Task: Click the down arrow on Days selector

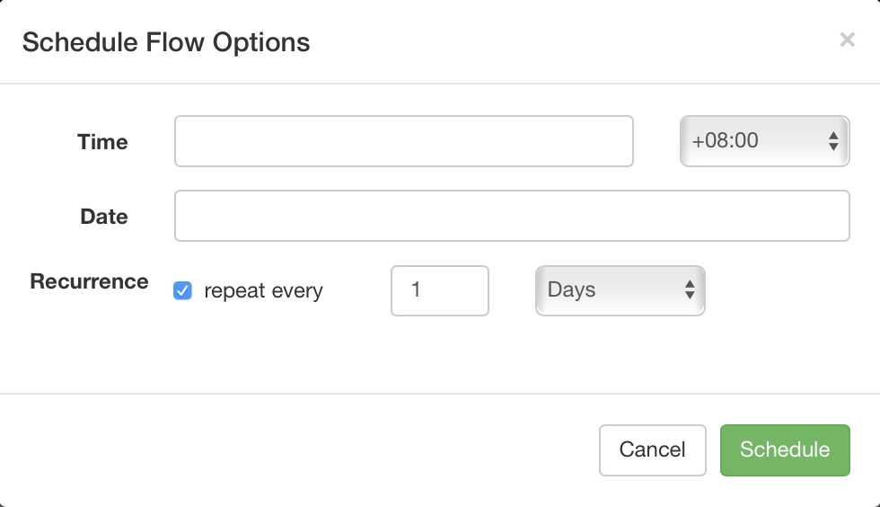Action: coord(690,295)
